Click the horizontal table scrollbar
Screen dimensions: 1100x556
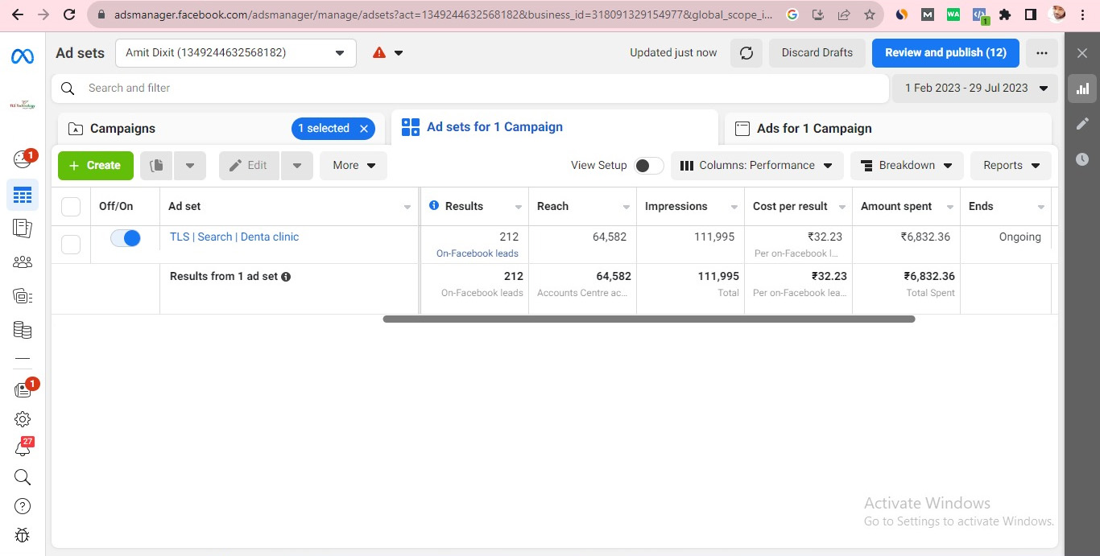pyautogui.click(x=648, y=319)
